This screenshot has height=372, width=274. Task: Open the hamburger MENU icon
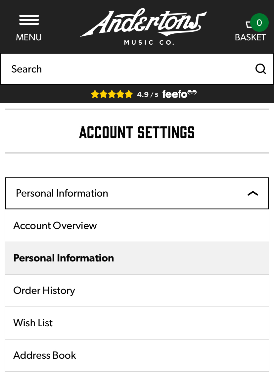coord(29,20)
